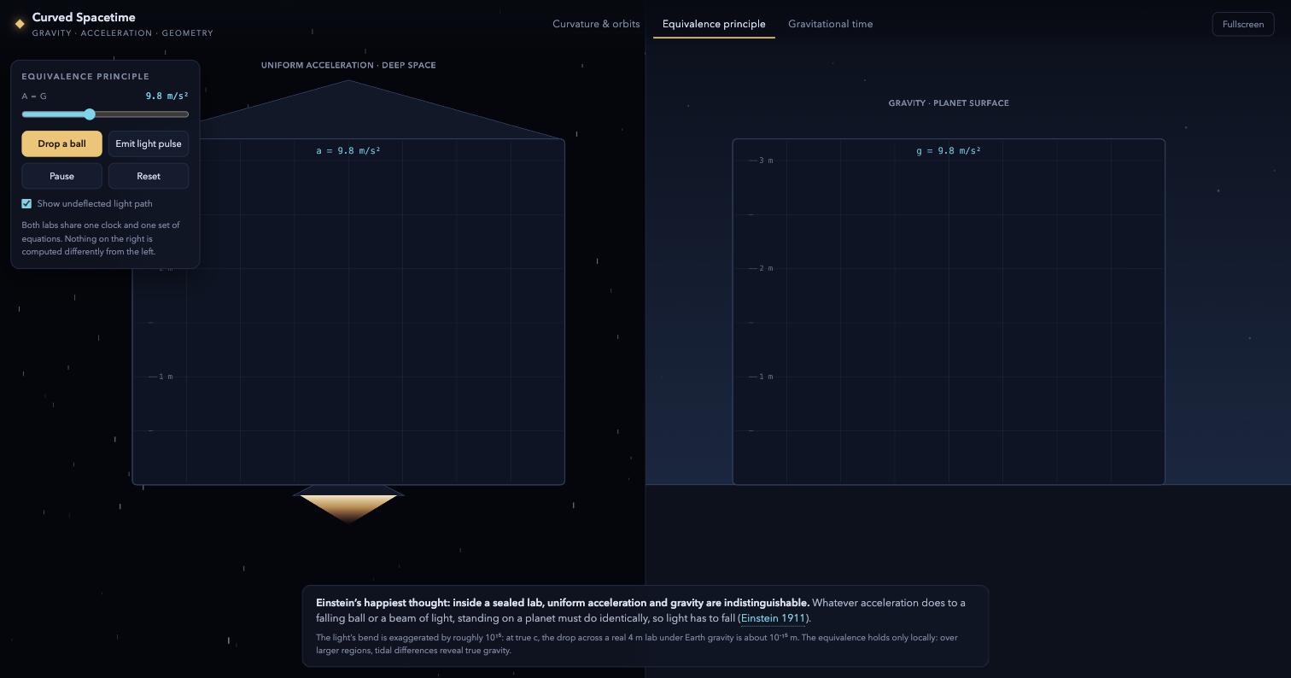The width and height of the screenshot is (1291, 678).
Task: Click the Curved Spacetime diamond logo icon
Action: (20, 24)
